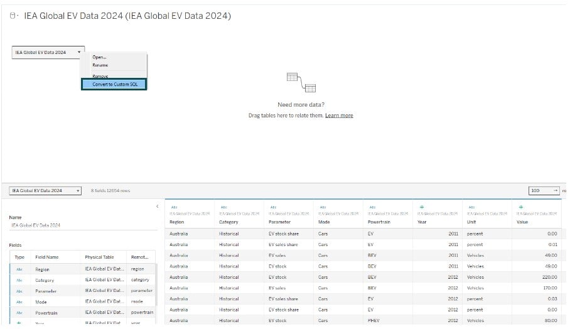Screen dimensions: 570x329
Task: Select the Mode field name row
Action: [41, 302]
